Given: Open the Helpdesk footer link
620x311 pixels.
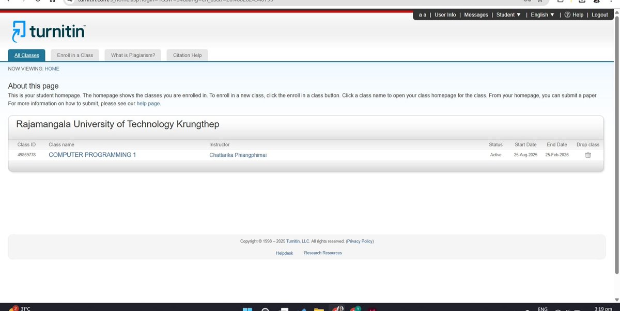Looking at the screenshot, I should pyautogui.click(x=284, y=253).
